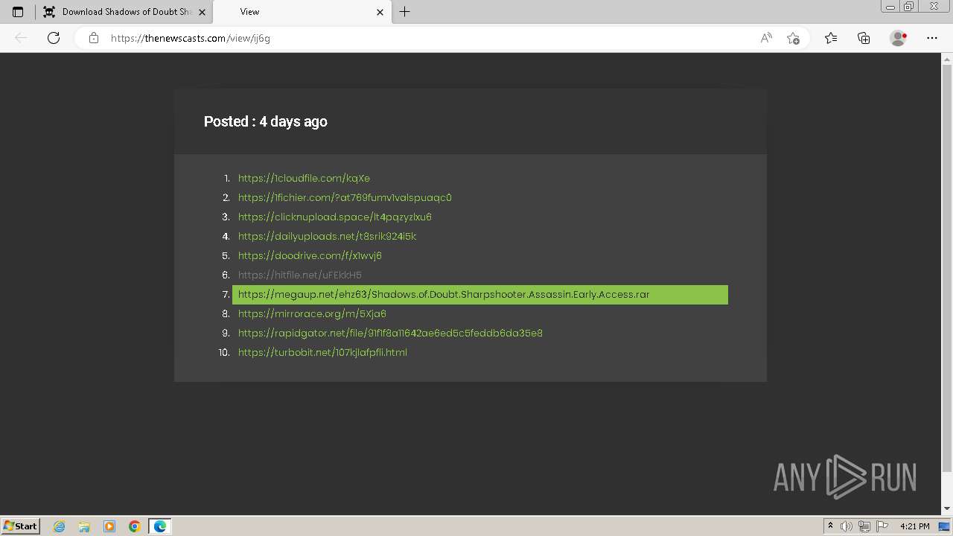The image size is (953, 536).
Task: Click Show desktop button in tray
Action: pos(944,526)
